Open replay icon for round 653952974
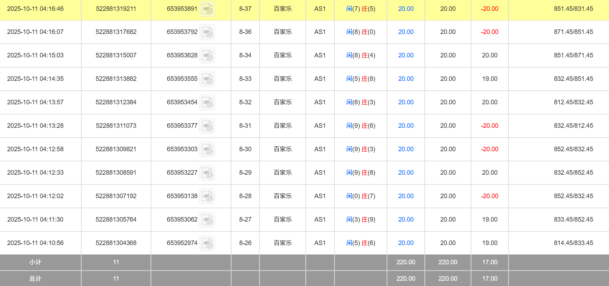This screenshot has width=609, height=286. pos(207,243)
